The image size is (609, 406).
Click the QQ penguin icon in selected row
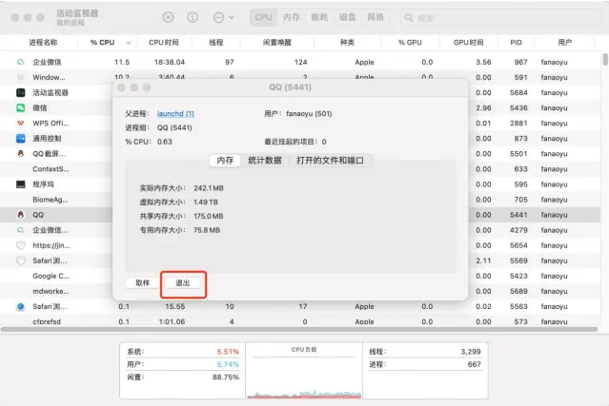point(21,215)
